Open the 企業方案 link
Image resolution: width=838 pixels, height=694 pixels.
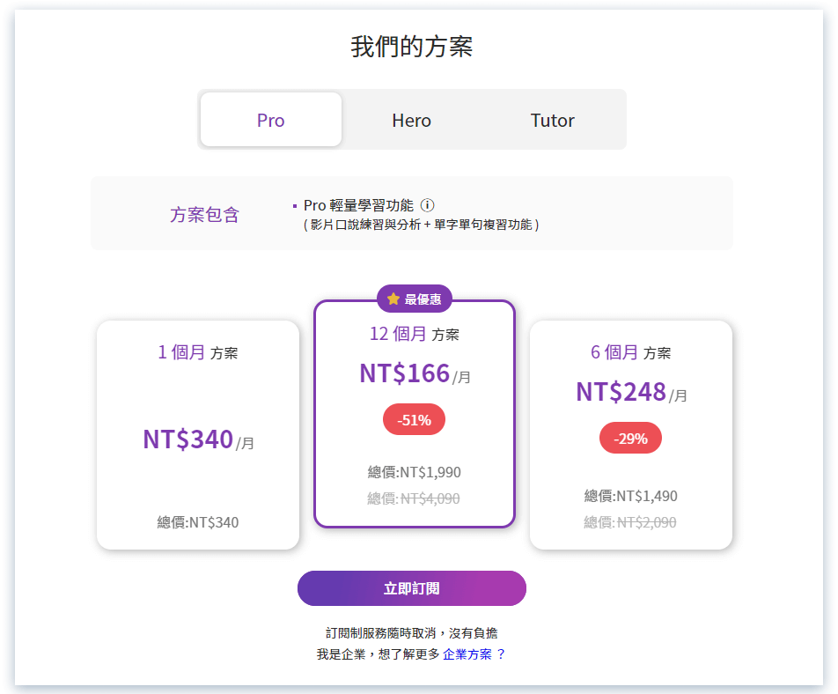pos(467,654)
